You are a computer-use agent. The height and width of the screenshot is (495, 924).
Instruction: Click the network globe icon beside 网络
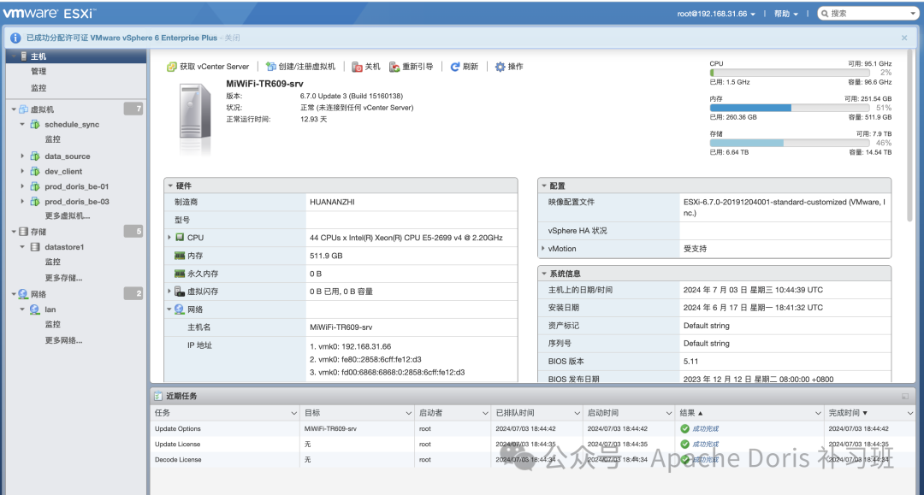[x=23, y=294]
